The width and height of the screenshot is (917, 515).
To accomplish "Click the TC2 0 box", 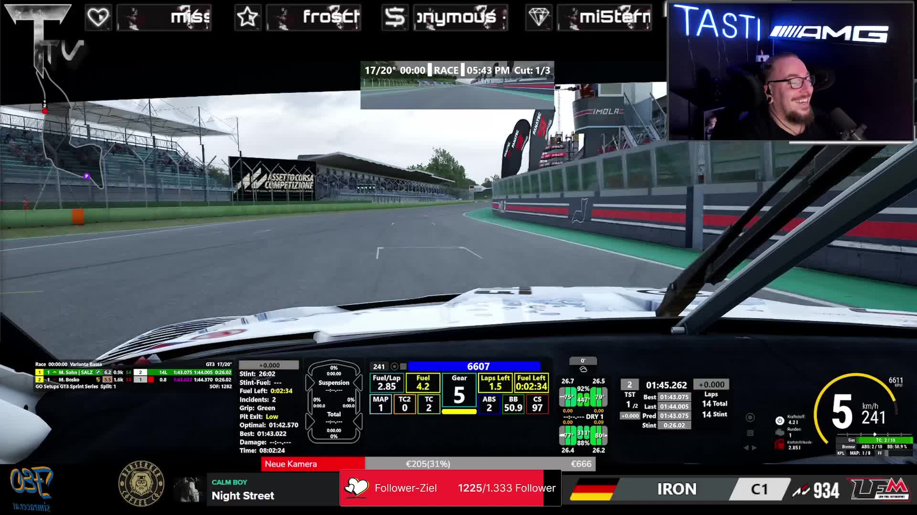I will [405, 404].
